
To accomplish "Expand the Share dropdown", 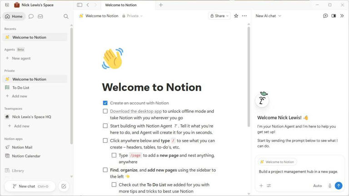I will (219, 16).
